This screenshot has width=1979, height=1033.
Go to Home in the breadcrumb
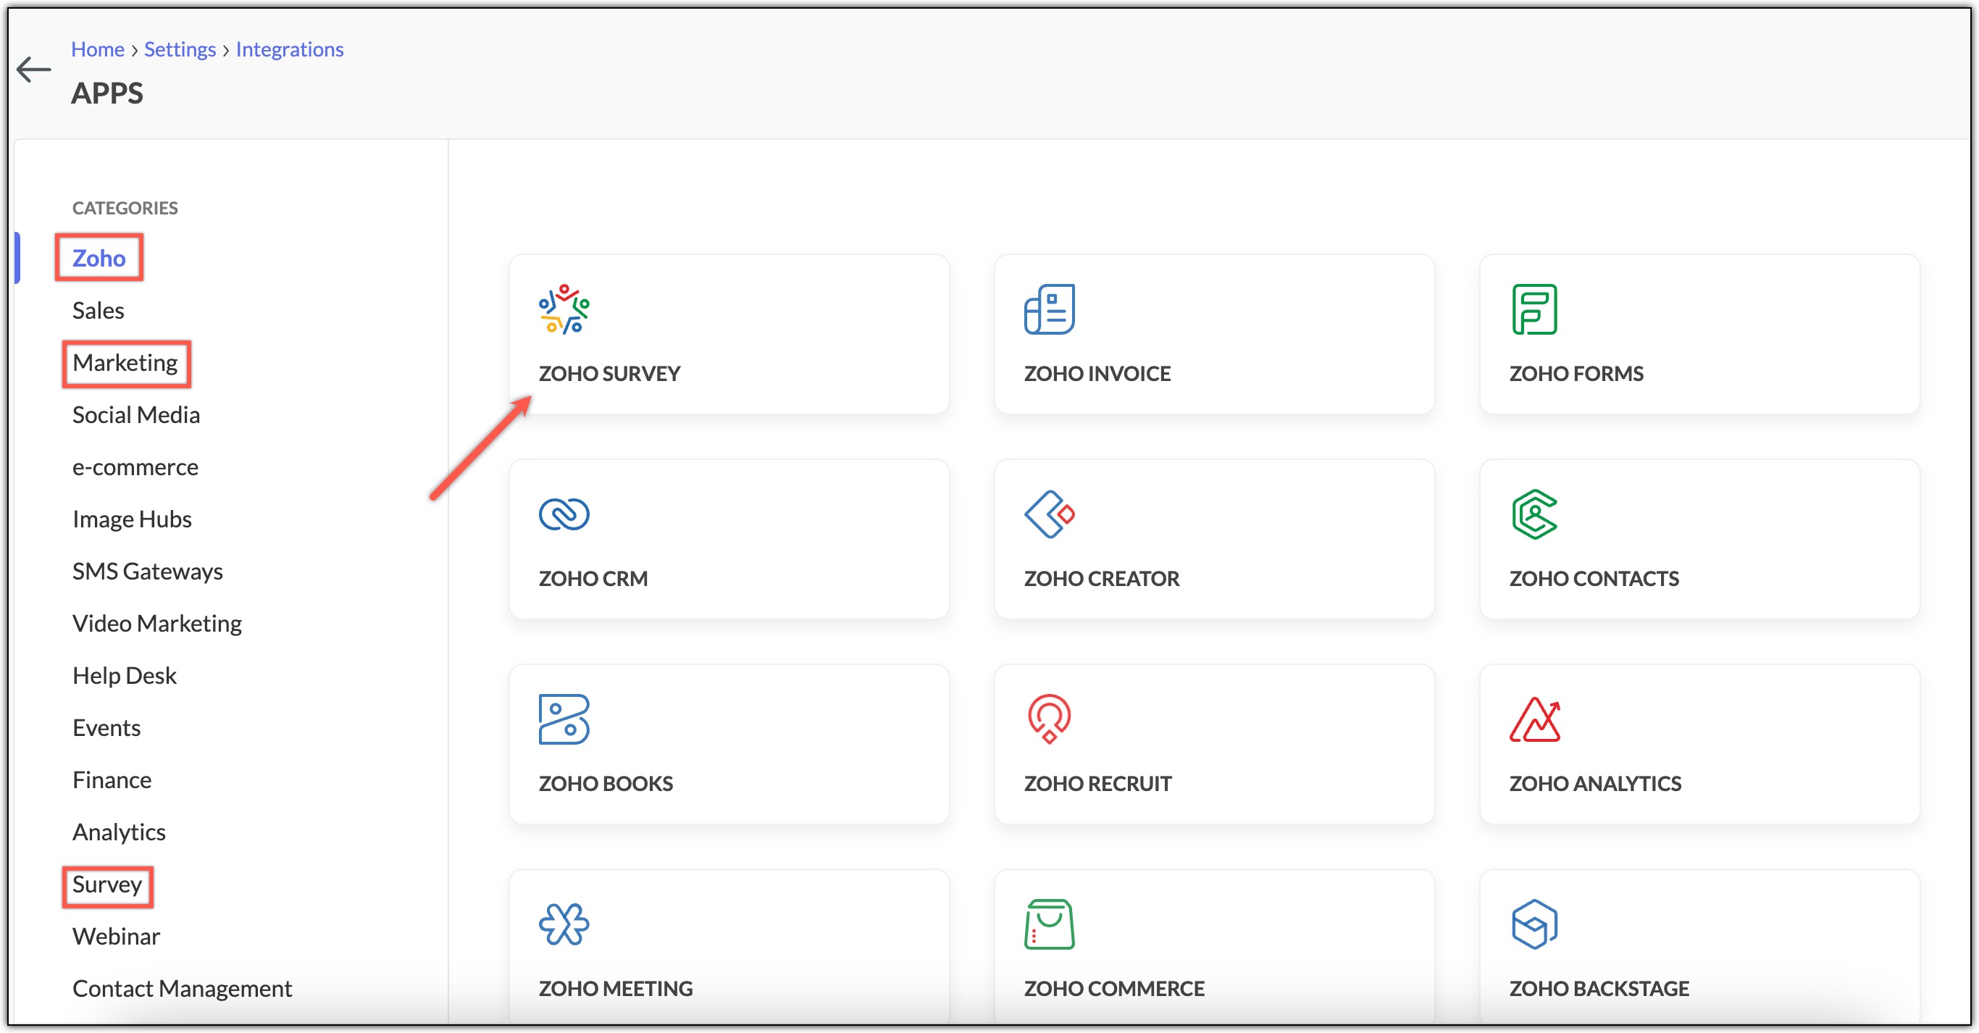pyautogui.click(x=98, y=49)
